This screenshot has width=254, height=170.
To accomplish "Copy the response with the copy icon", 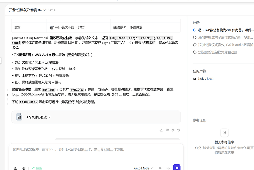I will click(173, 130).
